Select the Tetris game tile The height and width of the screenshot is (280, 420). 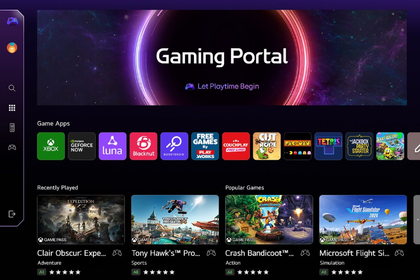328,146
